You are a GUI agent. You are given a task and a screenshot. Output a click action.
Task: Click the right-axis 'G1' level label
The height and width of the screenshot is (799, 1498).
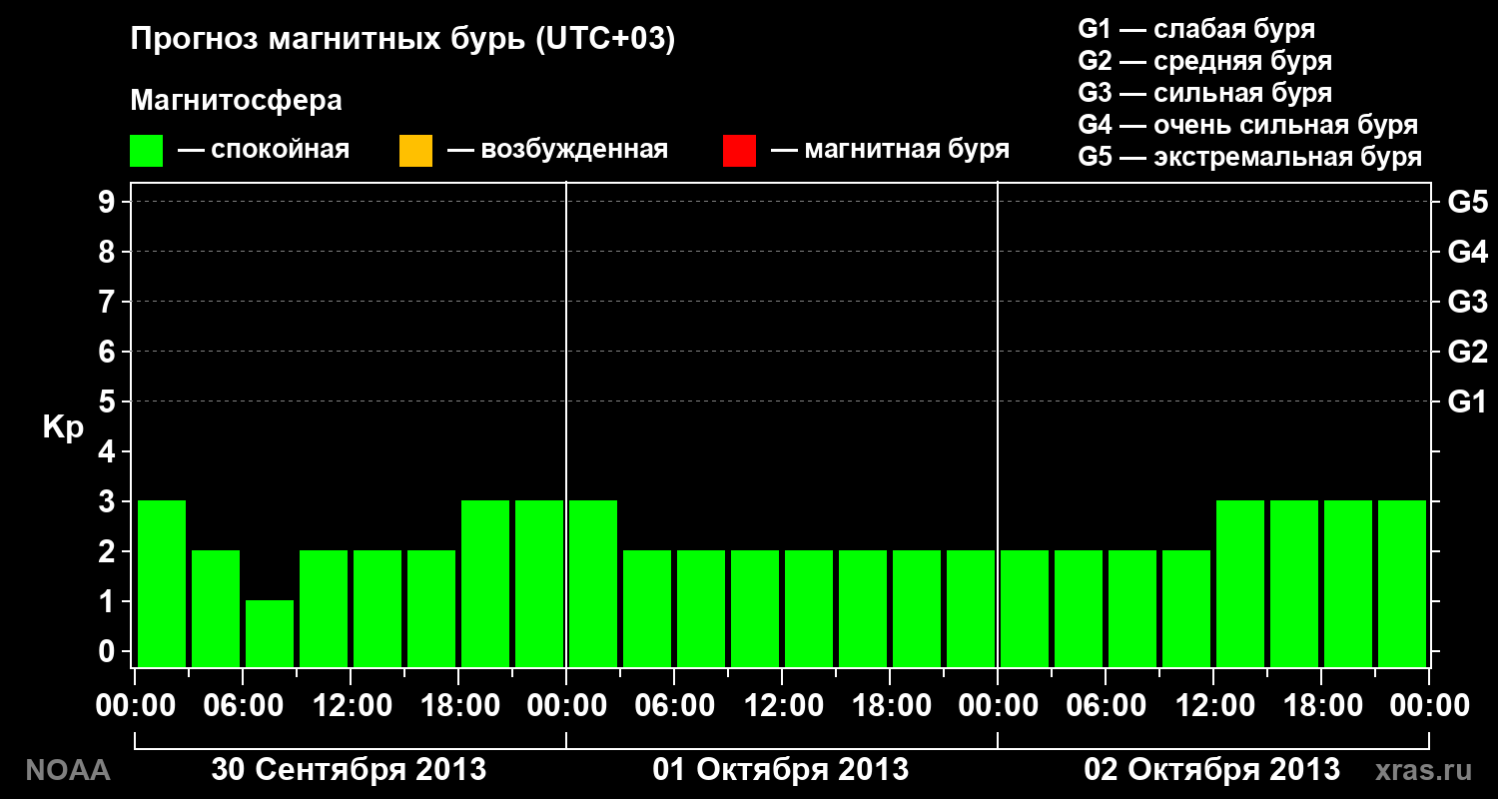pyautogui.click(x=1467, y=401)
